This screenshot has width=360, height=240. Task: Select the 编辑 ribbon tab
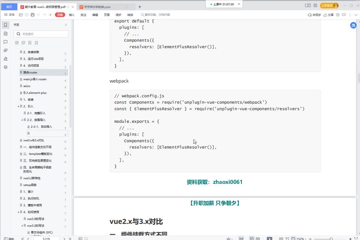(x=95, y=15)
